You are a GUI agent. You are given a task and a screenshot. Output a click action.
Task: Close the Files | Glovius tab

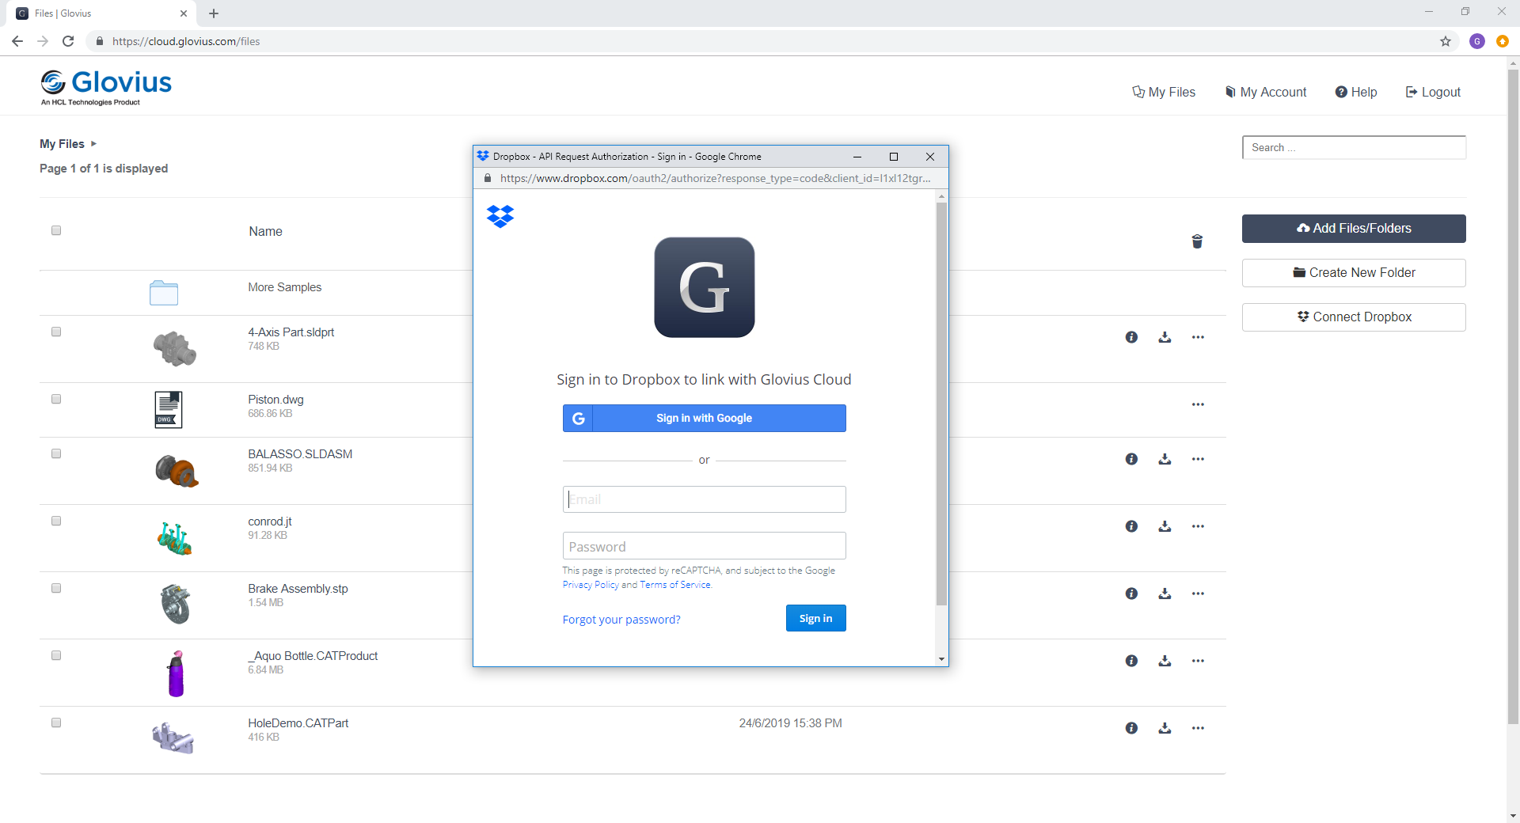(184, 13)
